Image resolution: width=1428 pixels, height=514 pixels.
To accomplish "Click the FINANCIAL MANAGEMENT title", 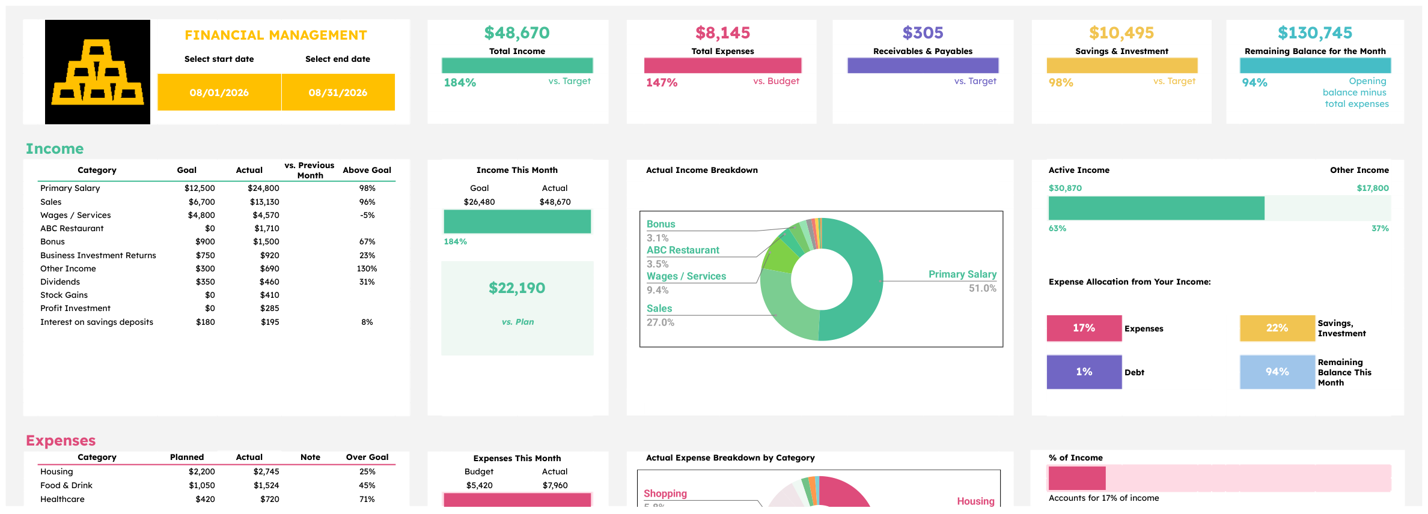I will [x=276, y=35].
